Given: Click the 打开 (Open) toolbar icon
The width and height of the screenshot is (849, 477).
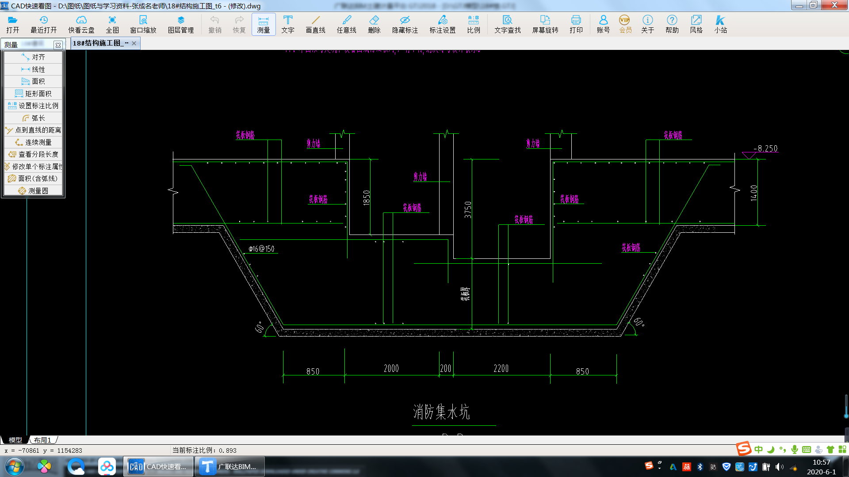Looking at the screenshot, I should [x=13, y=24].
